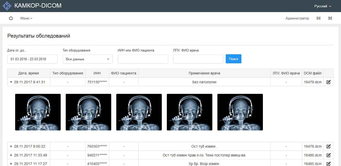Open the Русский language selector
Viewport: 341px width, 166px height.
[323, 6]
